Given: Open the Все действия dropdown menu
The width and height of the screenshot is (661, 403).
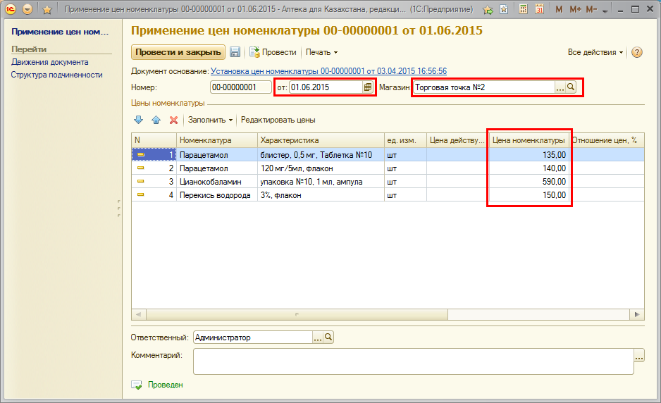Looking at the screenshot, I should point(595,52).
